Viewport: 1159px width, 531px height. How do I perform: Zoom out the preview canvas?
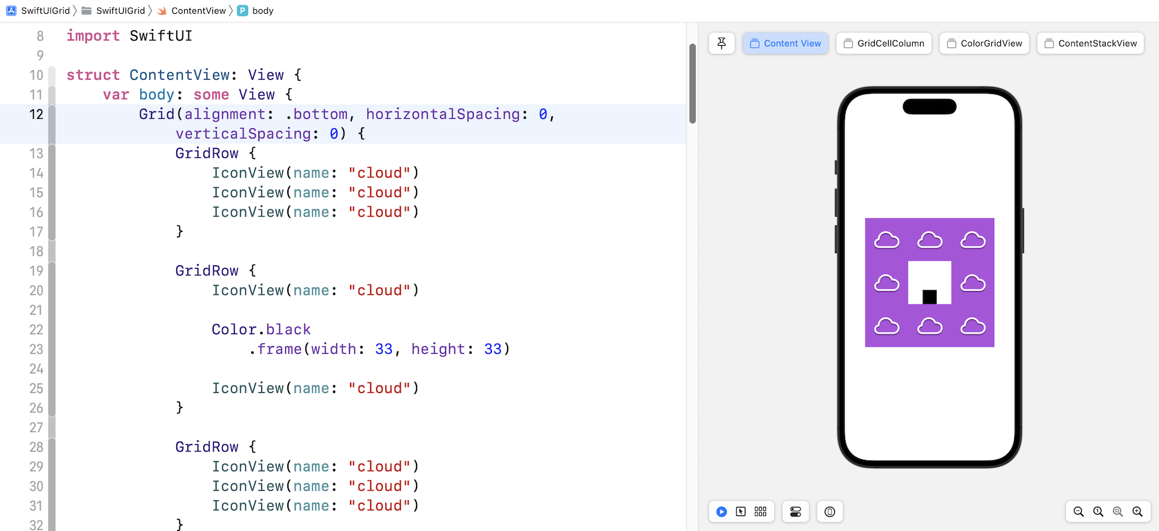coord(1079,512)
